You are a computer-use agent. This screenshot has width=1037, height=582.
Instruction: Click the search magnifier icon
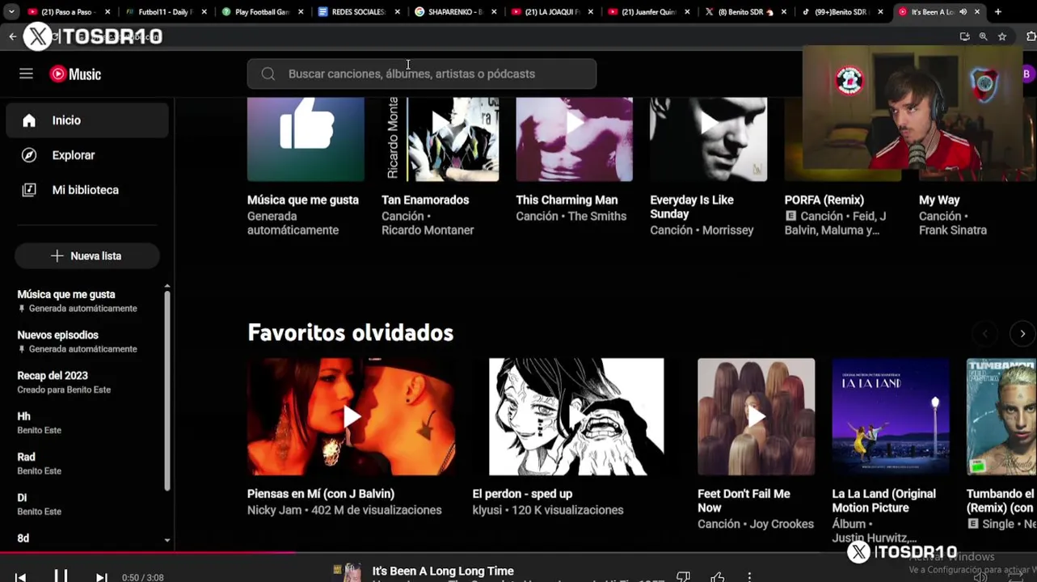(x=268, y=74)
